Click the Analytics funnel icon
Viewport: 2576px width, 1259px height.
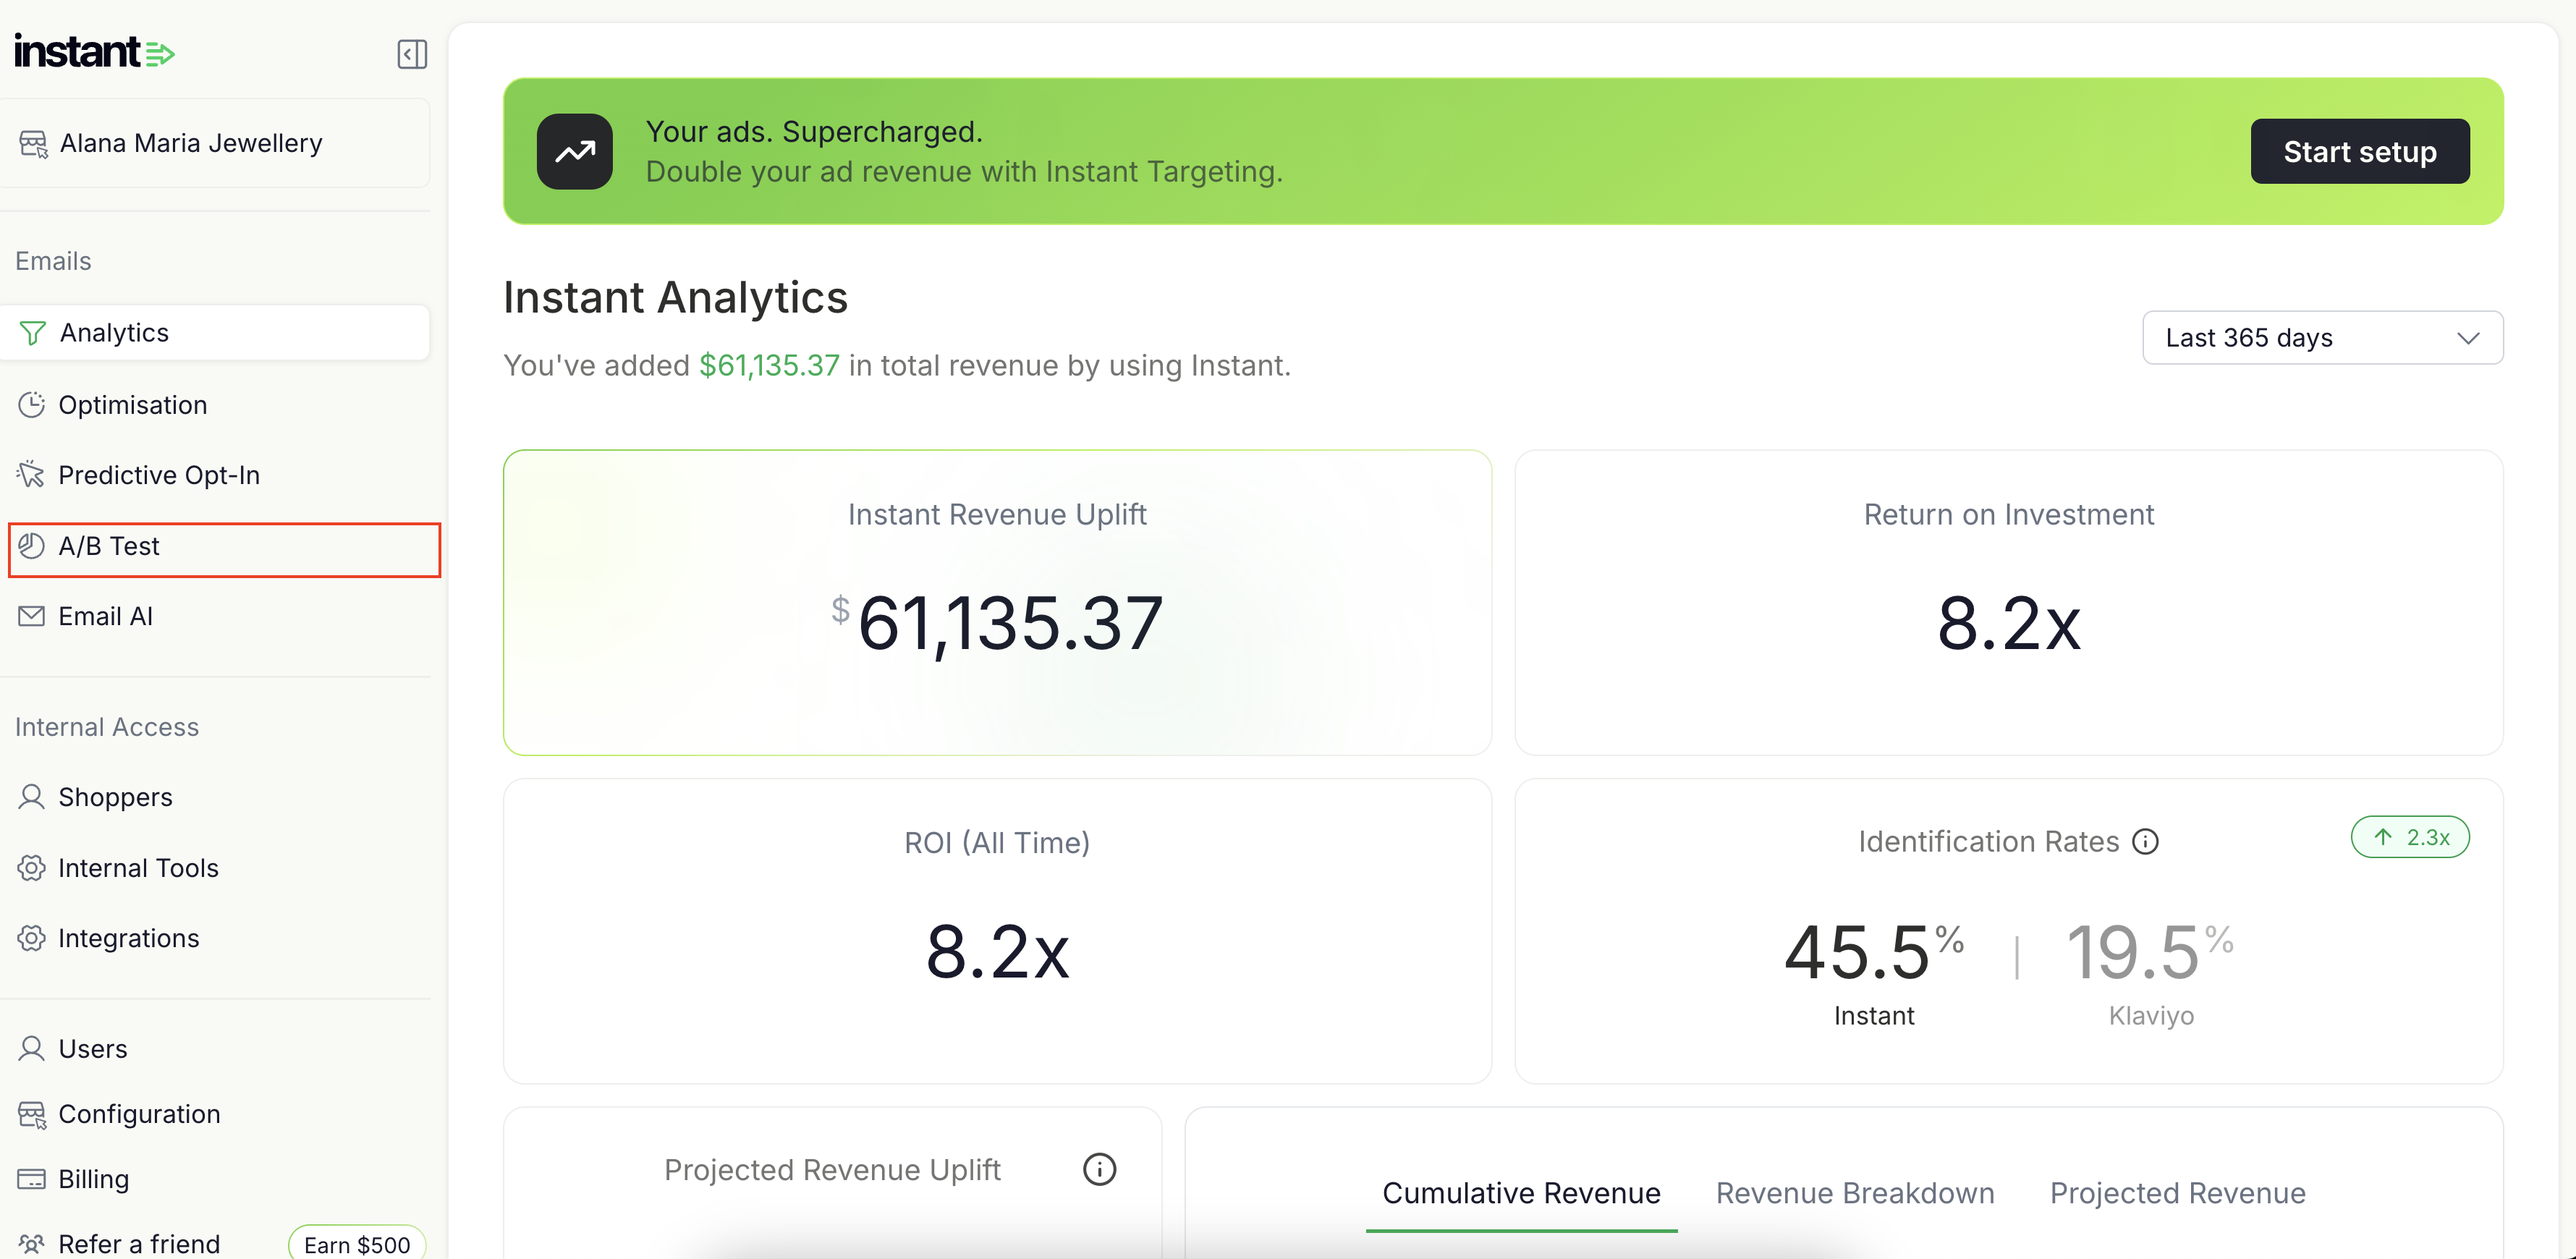(32, 333)
